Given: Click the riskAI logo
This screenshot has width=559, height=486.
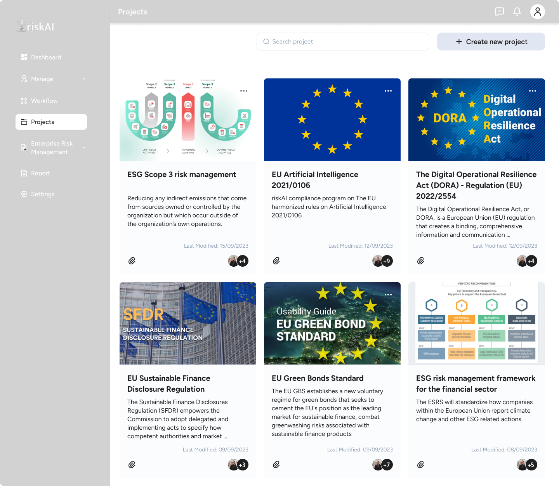Looking at the screenshot, I should pos(36,25).
